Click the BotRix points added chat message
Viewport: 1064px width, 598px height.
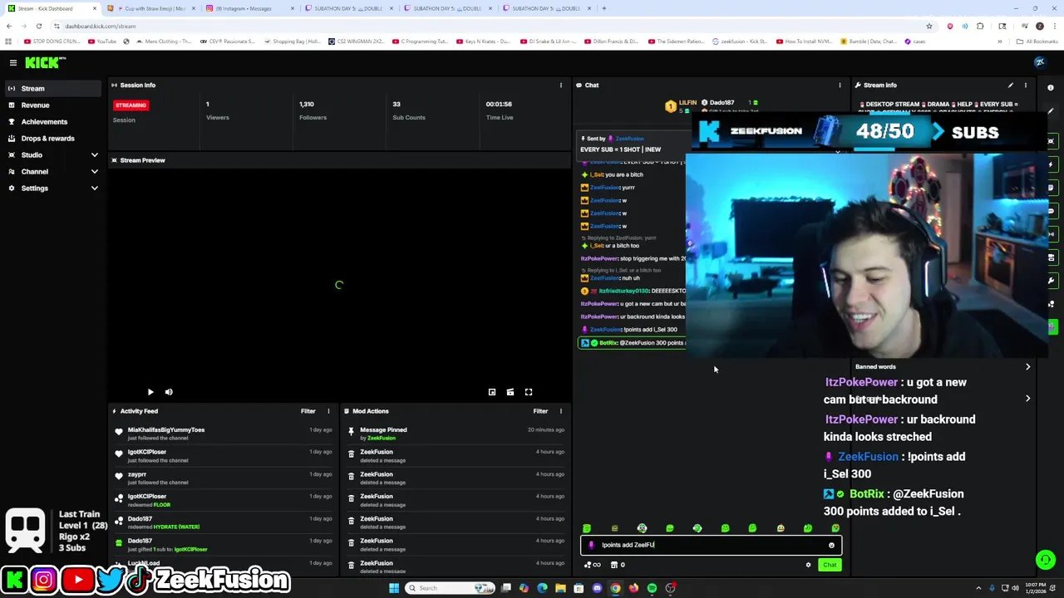tap(633, 343)
